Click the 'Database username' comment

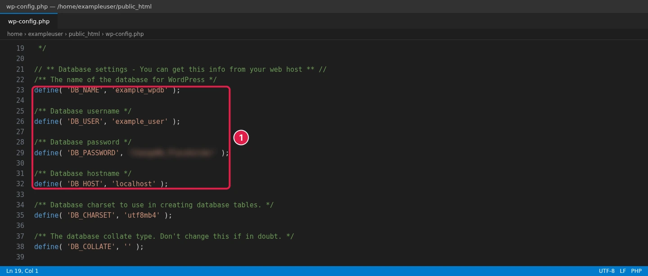(x=83, y=111)
